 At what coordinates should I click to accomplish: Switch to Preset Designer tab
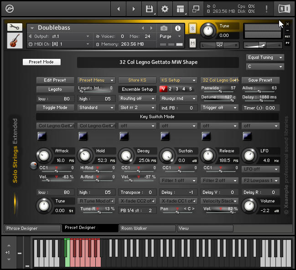point(90,228)
